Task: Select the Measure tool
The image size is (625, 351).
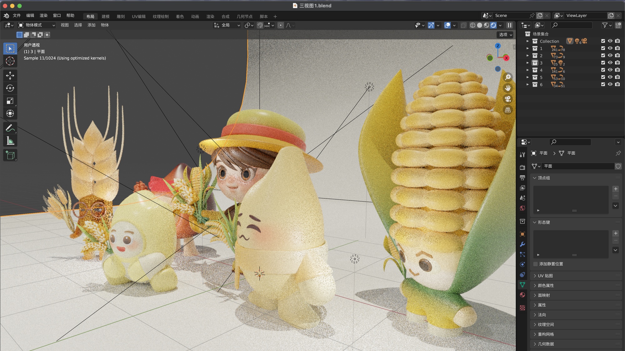Action: (10, 141)
